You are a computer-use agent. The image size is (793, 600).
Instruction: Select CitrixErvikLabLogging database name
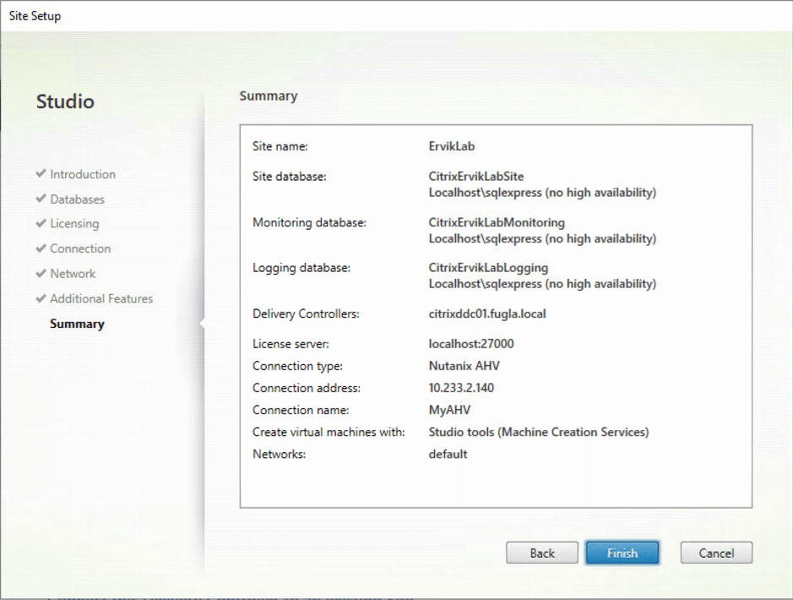click(x=488, y=268)
